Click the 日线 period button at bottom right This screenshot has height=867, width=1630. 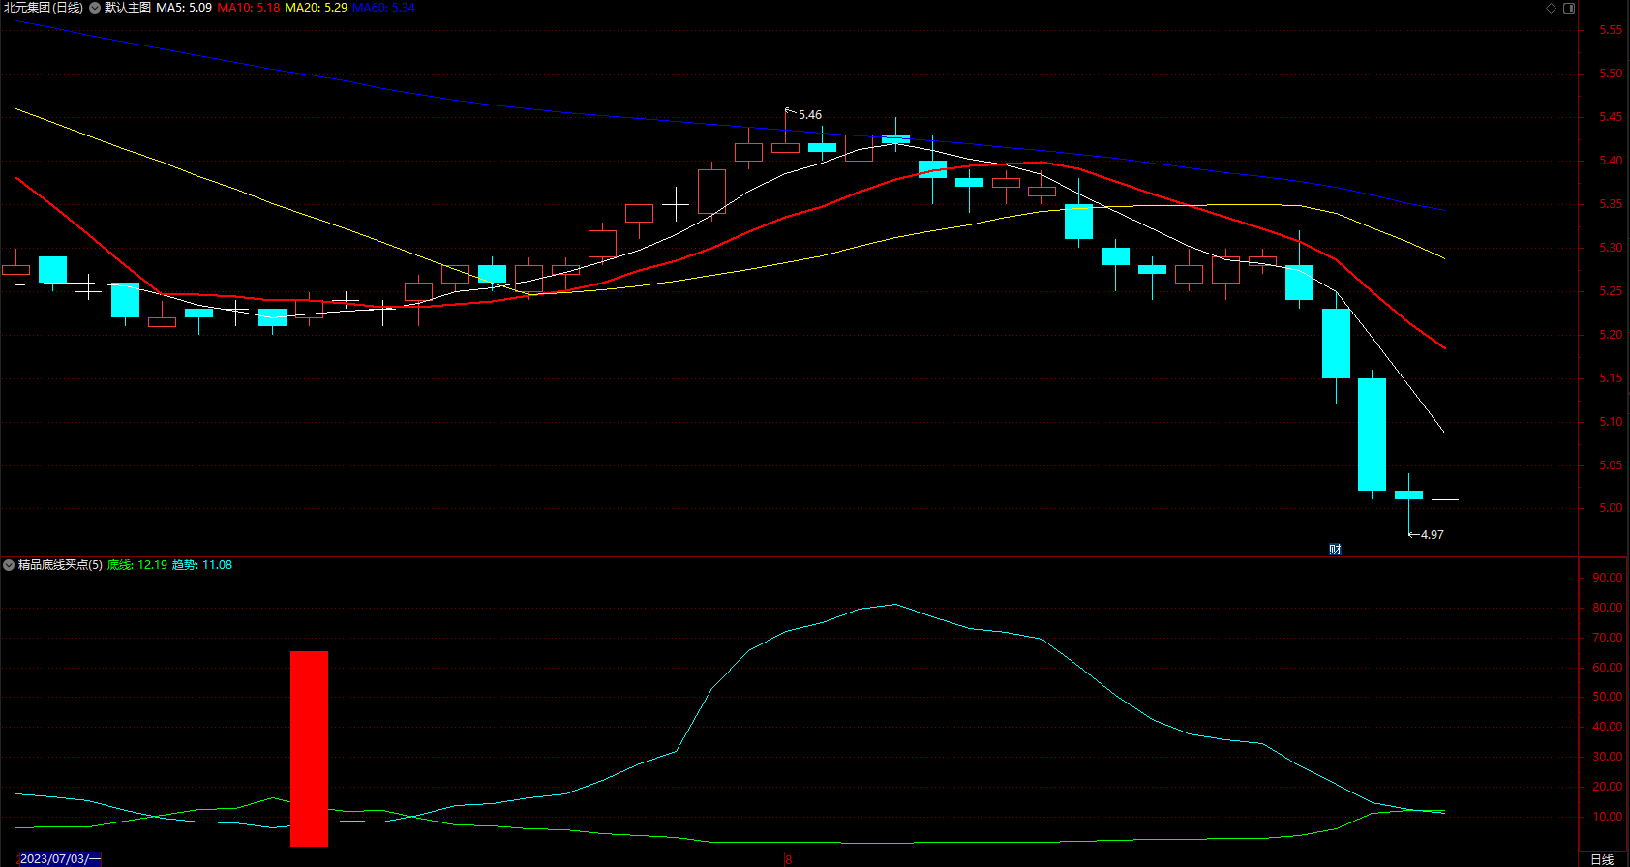(1603, 859)
